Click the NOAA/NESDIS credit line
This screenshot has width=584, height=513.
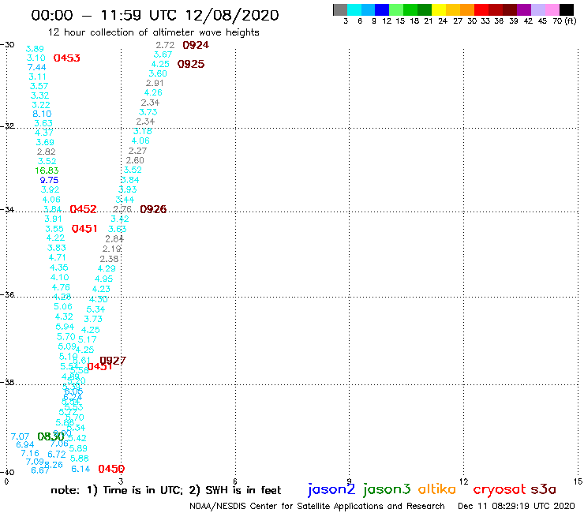(x=317, y=506)
